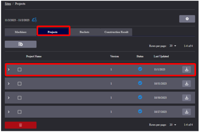
Task: Open the bottom Rows per page dropdown
Action: coord(173,125)
